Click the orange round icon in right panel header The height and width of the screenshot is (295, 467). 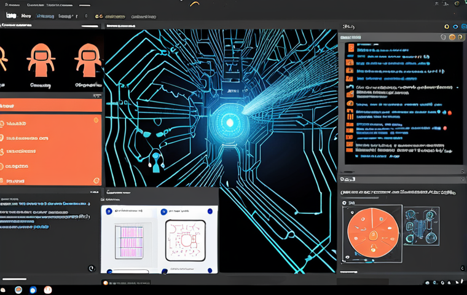click(x=453, y=37)
